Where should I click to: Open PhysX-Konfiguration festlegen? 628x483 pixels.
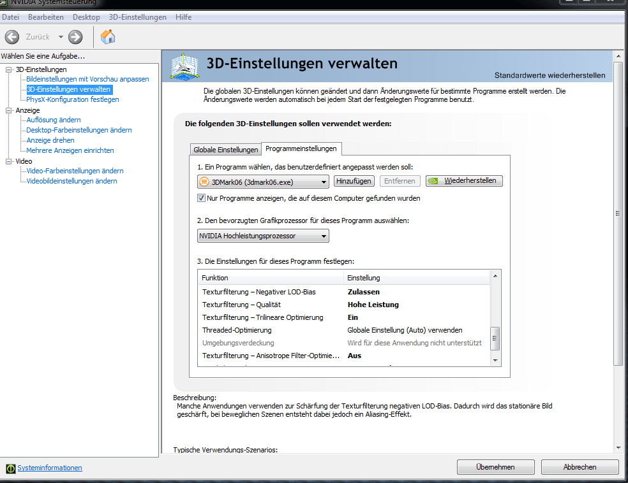(x=73, y=99)
